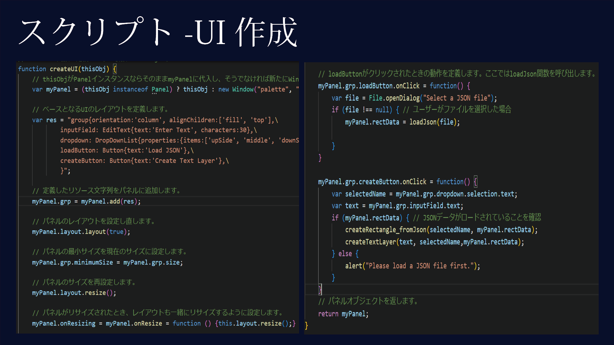
Task: Click the selectedName variable line
Action: pyautogui.click(x=424, y=194)
